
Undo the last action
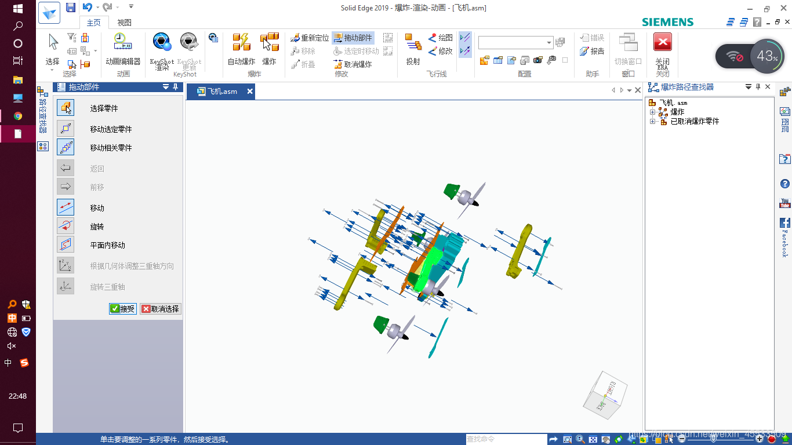coord(87,8)
